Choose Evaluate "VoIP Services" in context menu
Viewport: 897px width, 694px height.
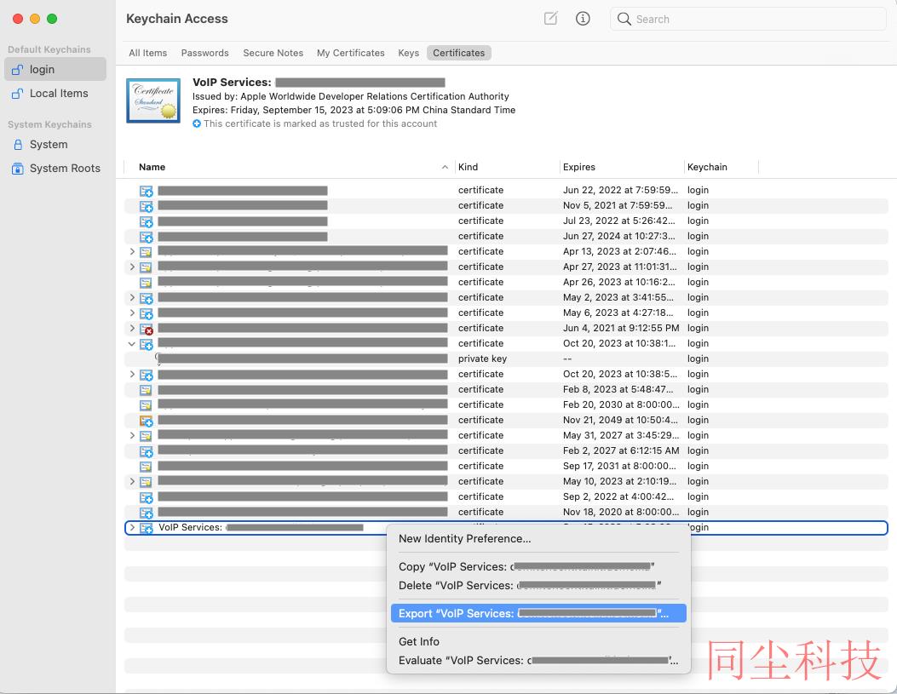click(x=538, y=660)
